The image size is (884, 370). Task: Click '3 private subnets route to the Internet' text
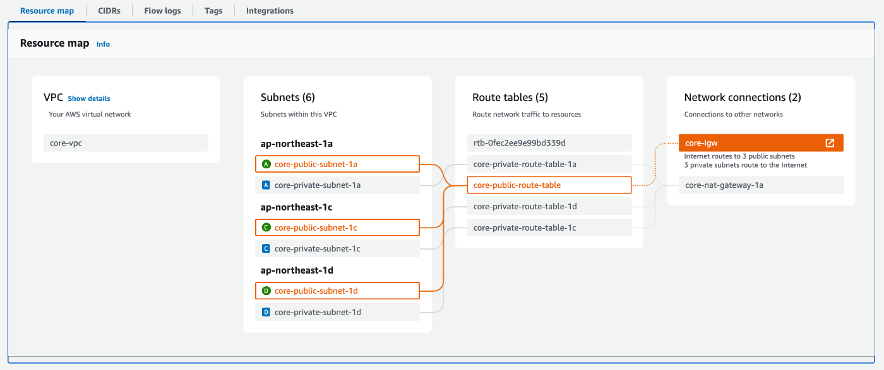click(746, 165)
